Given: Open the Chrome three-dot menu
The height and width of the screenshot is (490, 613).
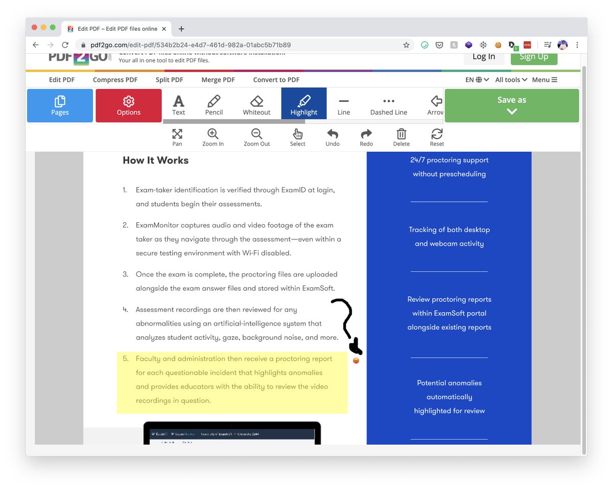Looking at the screenshot, I should click(577, 45).
